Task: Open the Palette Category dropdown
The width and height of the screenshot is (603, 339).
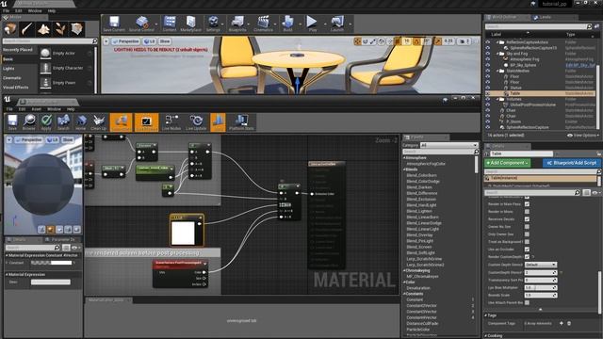Action: click(x=448, y=145)
